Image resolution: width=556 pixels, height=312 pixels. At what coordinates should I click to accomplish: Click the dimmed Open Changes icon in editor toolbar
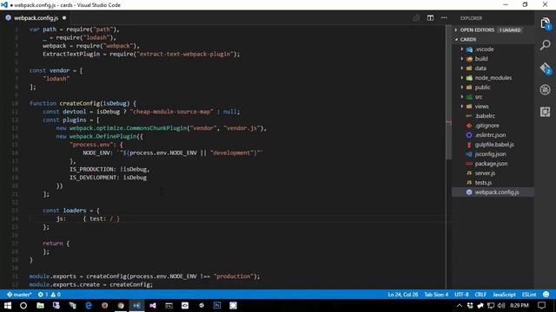pyautogui.click(x=417, y=17)
